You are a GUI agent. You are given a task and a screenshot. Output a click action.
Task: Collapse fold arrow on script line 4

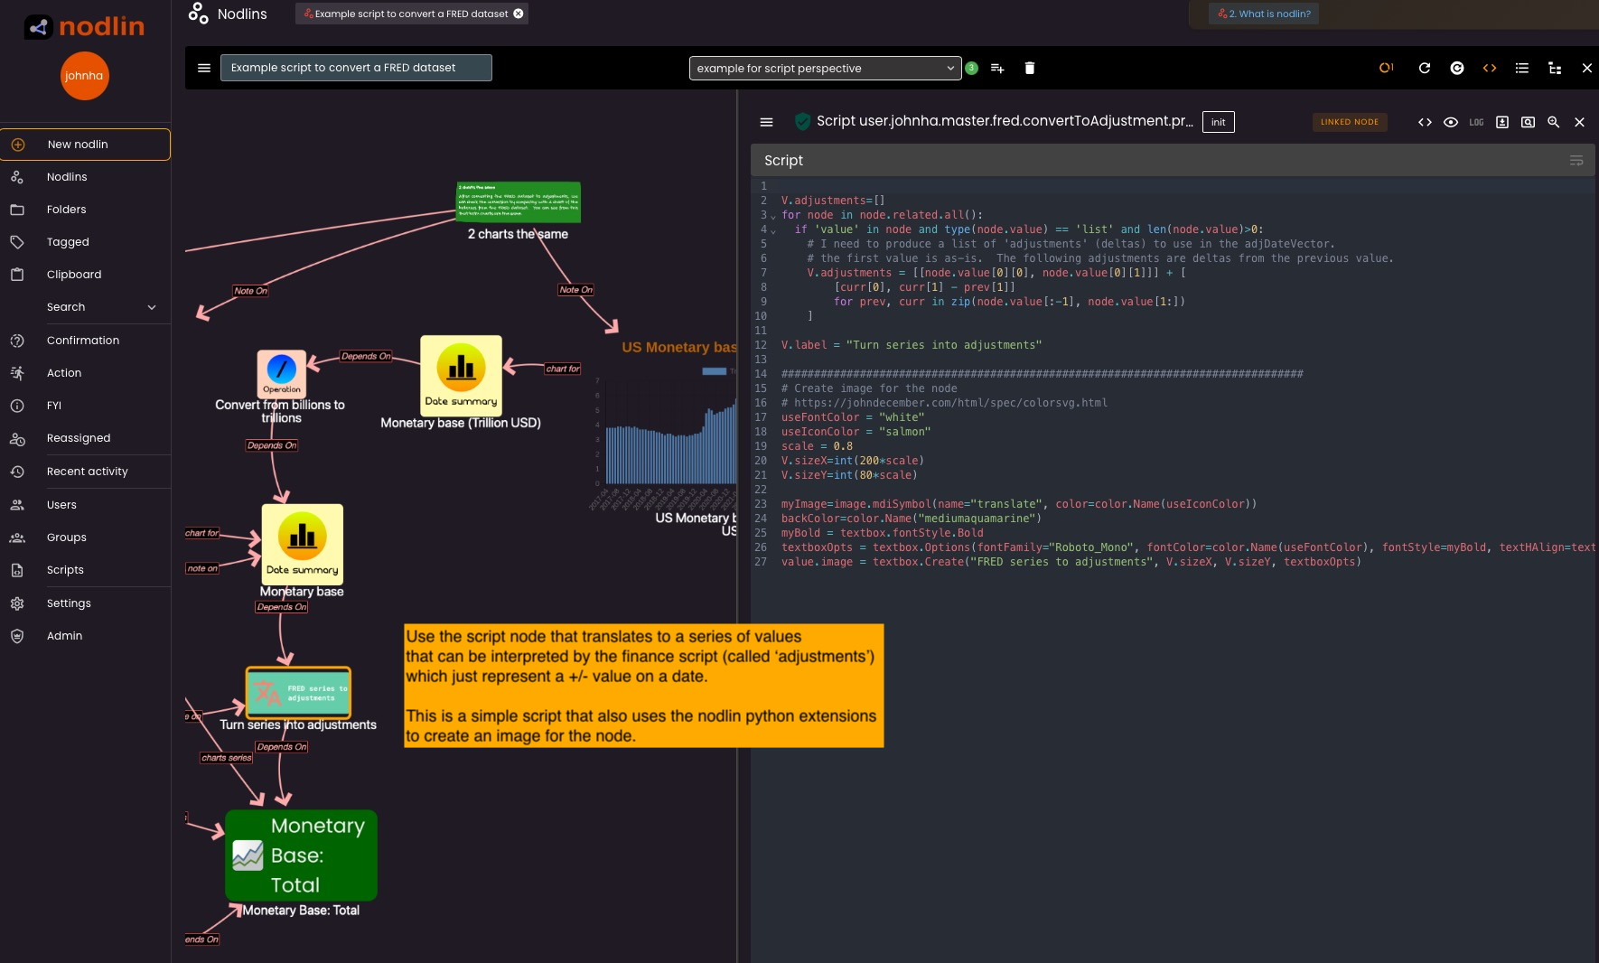tap(773, 230)
